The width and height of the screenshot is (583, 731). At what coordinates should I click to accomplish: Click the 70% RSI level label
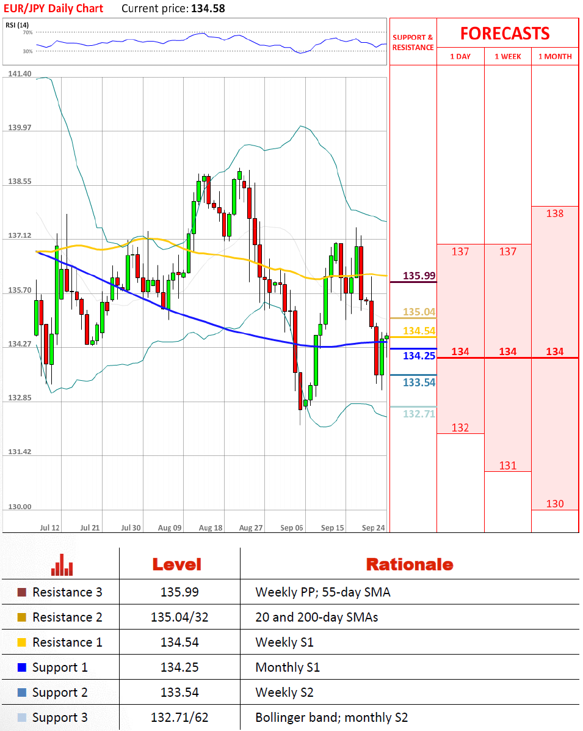click(x=28, y=32)
